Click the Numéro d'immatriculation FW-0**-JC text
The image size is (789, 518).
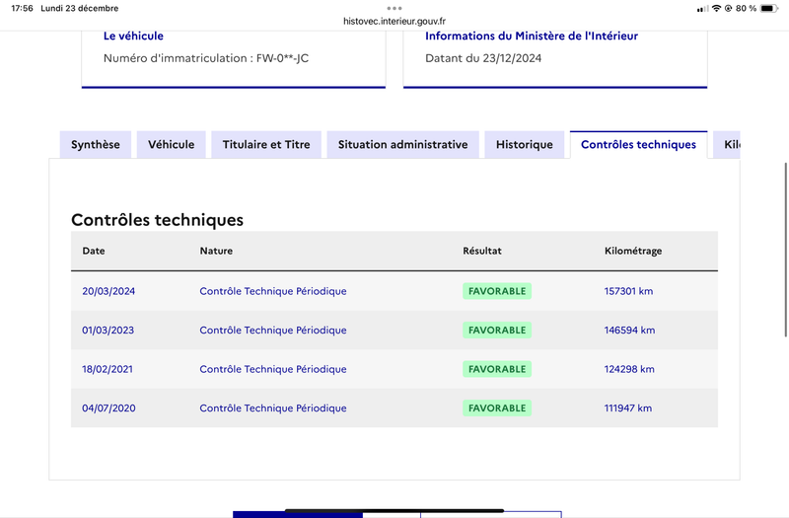(x=206, y=58)
